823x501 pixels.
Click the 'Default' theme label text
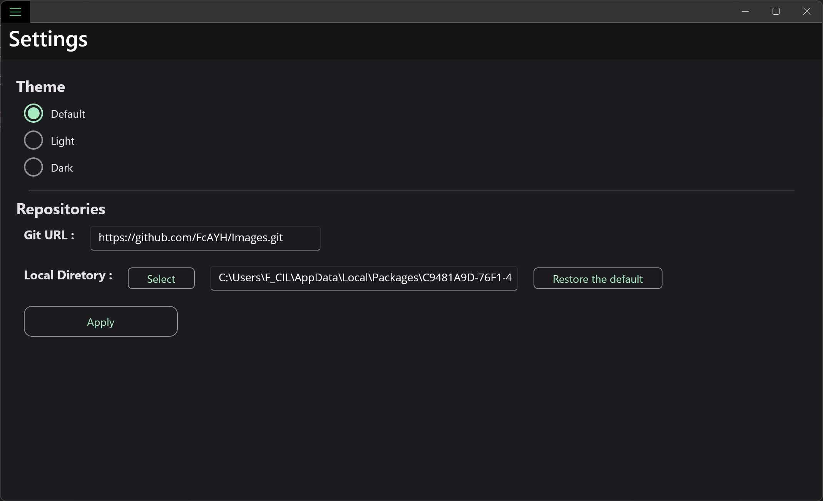(68, 114)
